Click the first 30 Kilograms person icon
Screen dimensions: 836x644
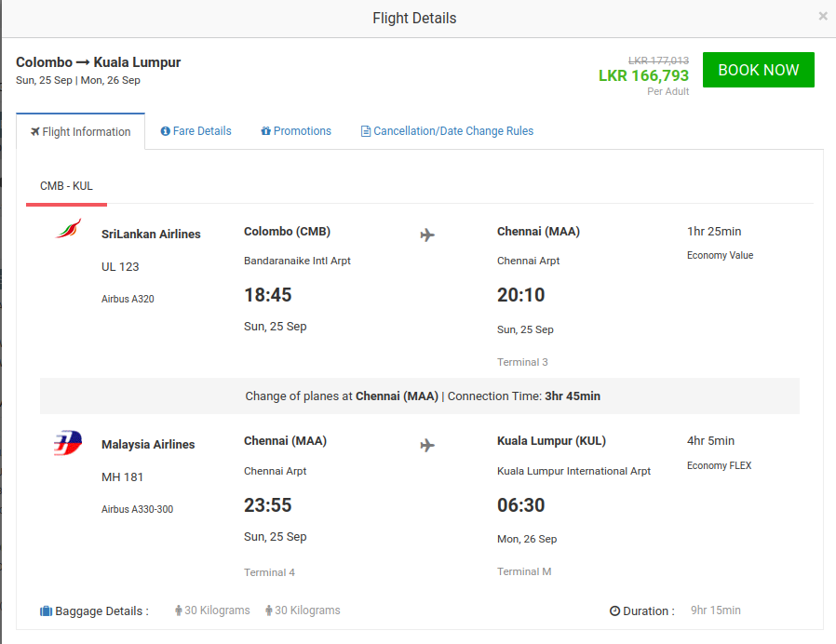pos(179,610)
